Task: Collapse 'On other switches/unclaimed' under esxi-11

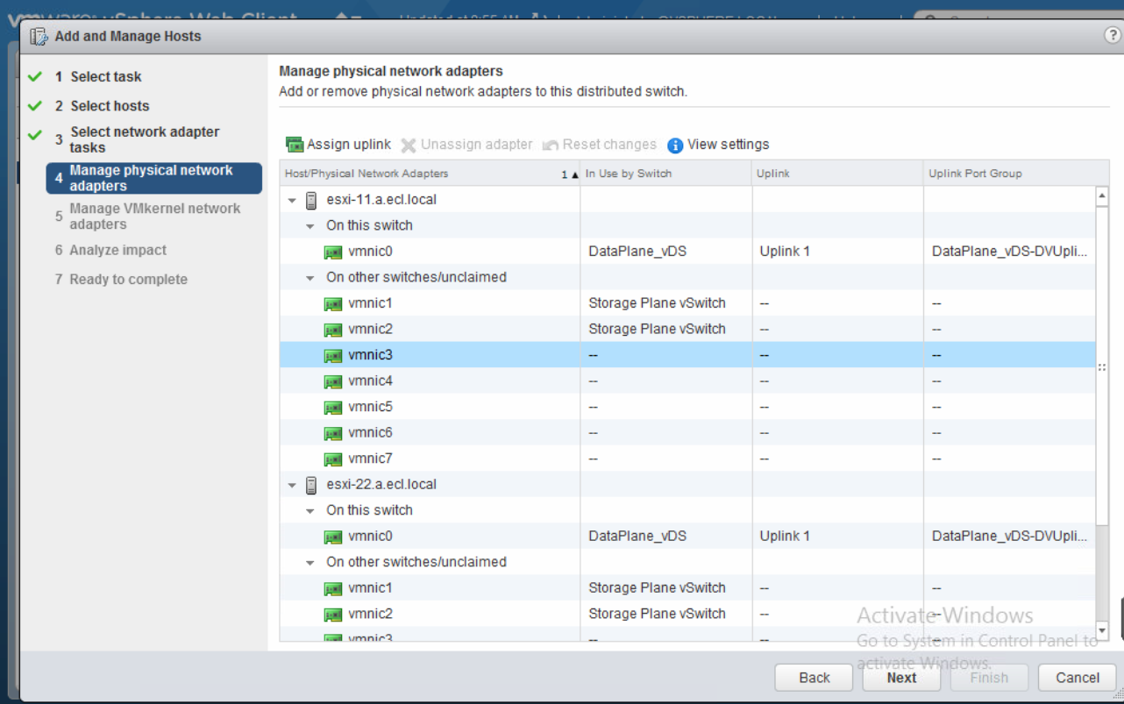Action: pyautogui.click(x=310, y=279)
